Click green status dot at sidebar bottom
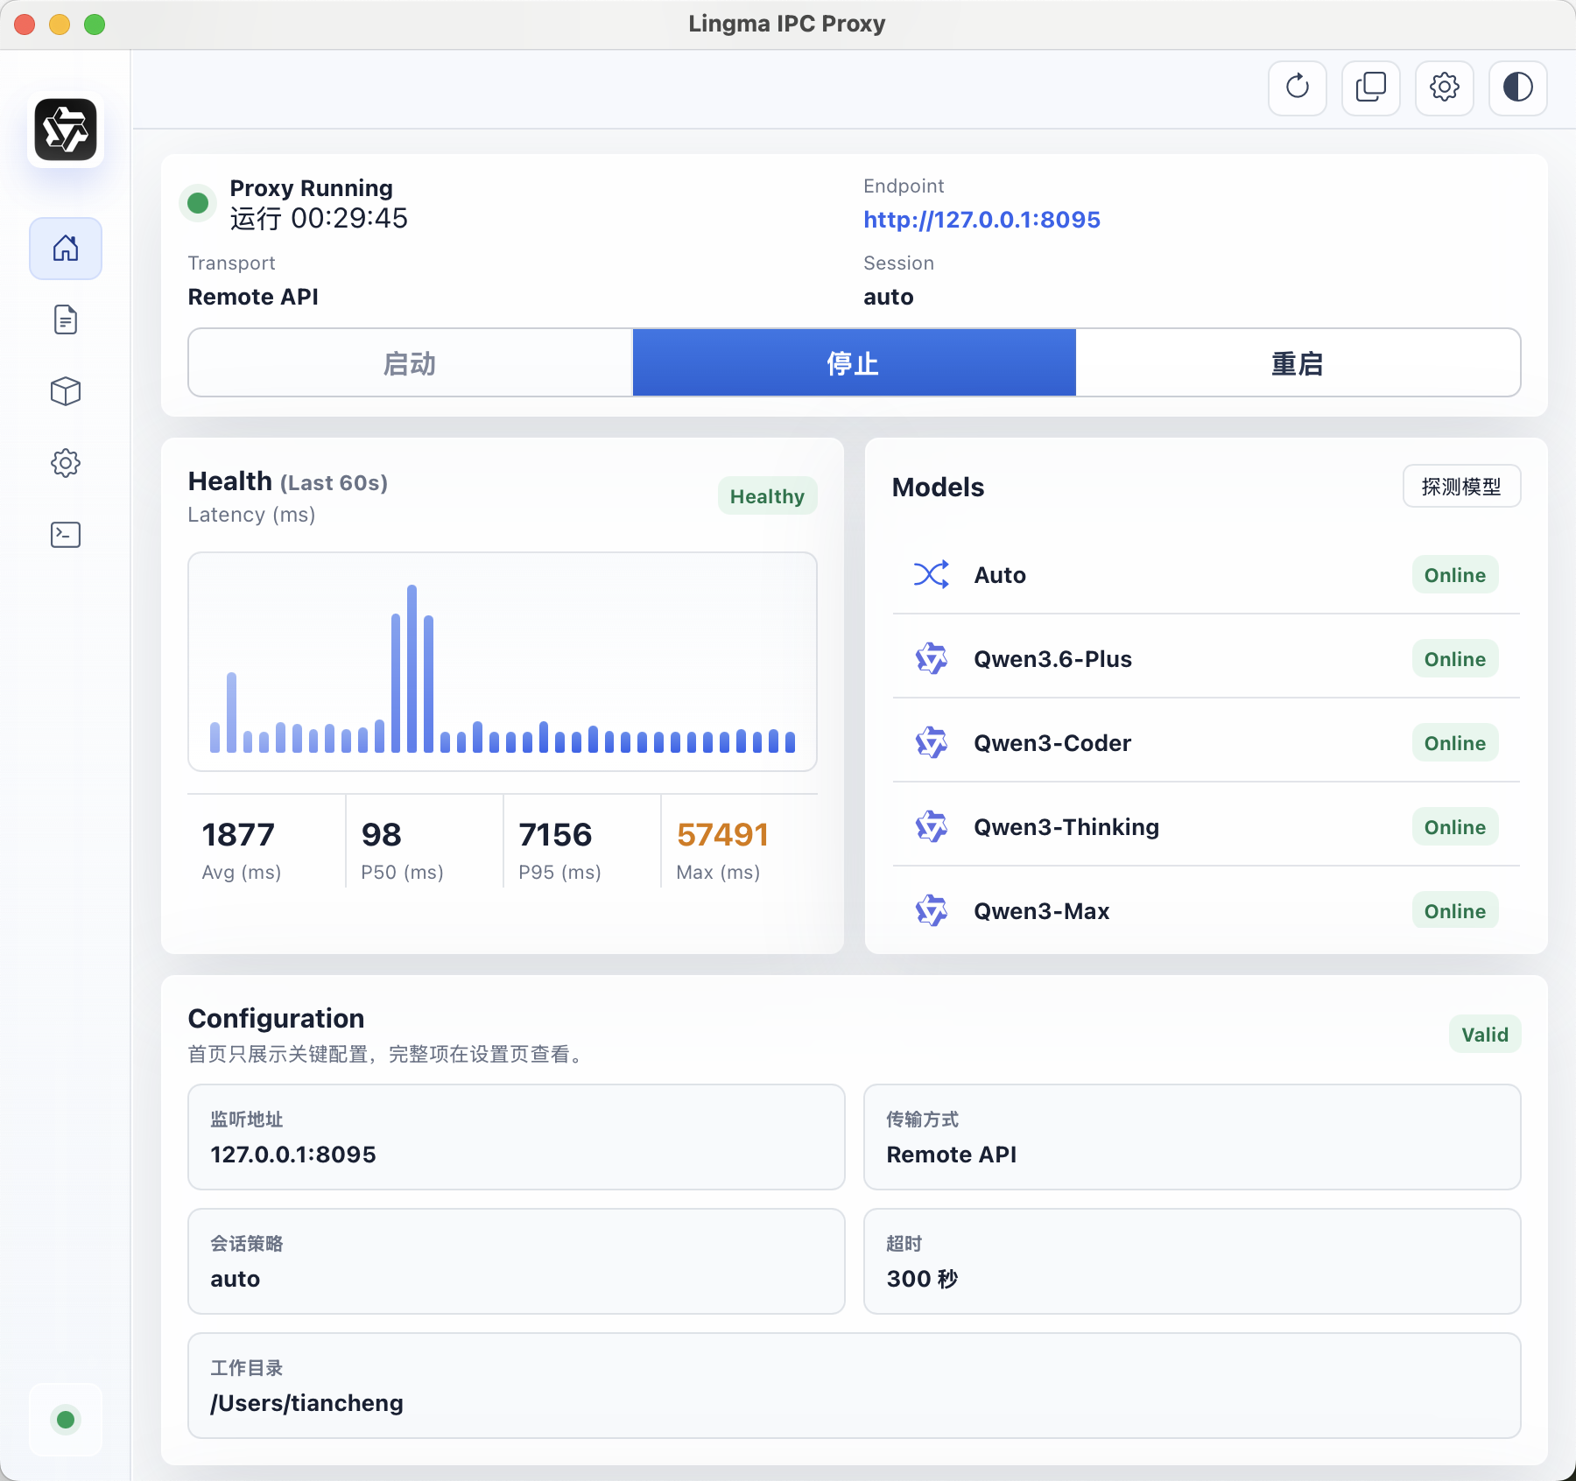Viewport: 1576px width, 1481px height. 66,1420
